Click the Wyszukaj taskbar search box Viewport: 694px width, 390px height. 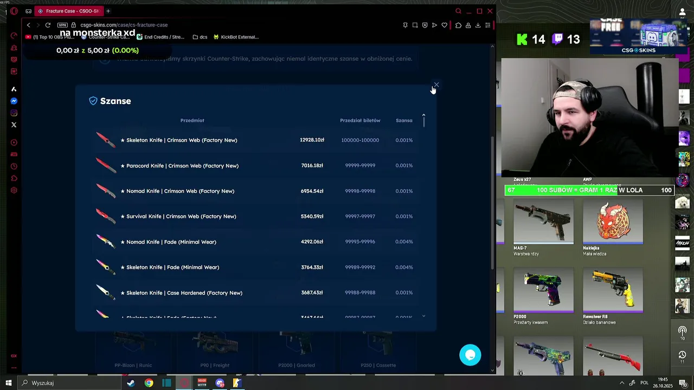pos(69,383)
